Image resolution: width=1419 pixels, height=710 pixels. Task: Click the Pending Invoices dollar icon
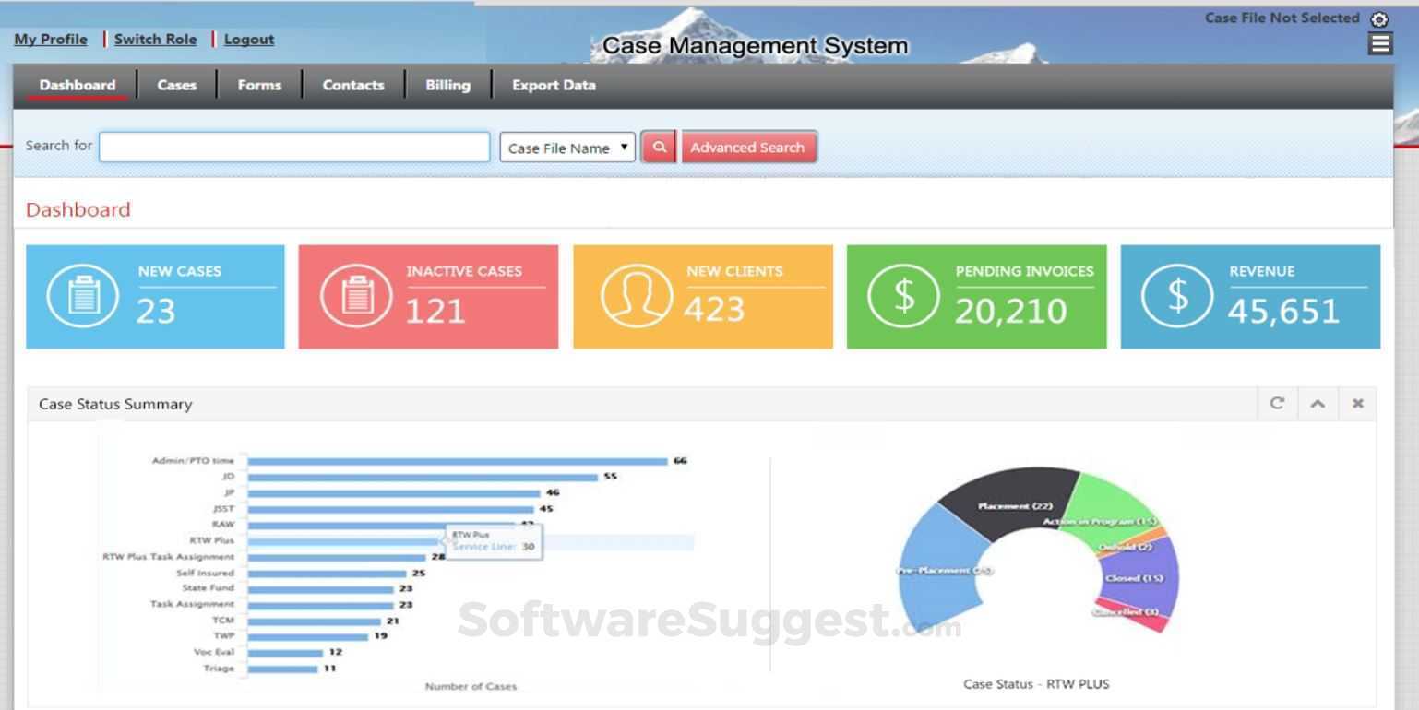coord(904,296)
